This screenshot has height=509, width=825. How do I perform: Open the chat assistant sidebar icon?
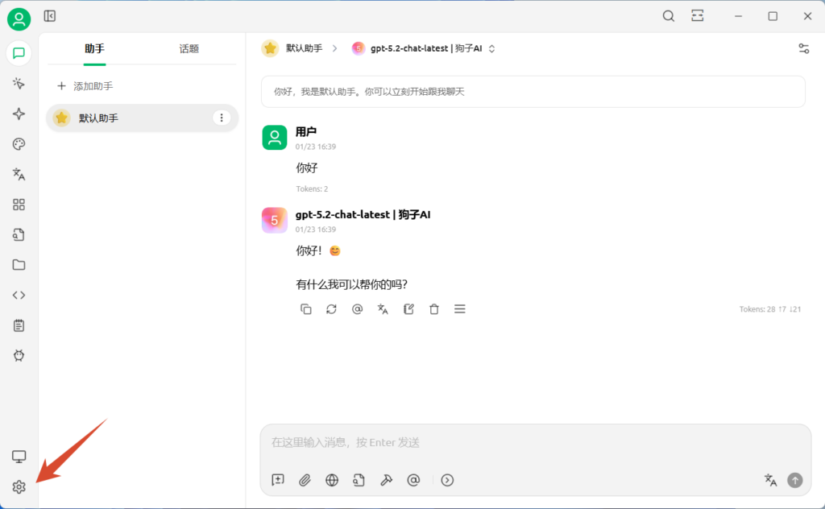(x=19, y=53)
